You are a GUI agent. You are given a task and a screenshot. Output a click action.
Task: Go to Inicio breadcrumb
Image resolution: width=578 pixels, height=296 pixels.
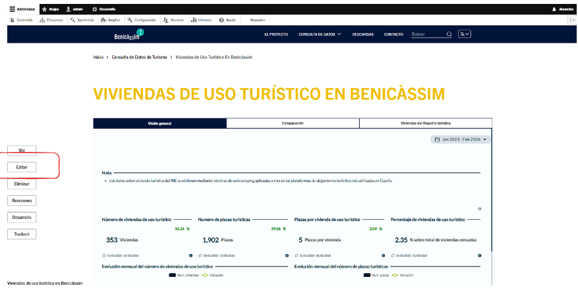point(98,57)
